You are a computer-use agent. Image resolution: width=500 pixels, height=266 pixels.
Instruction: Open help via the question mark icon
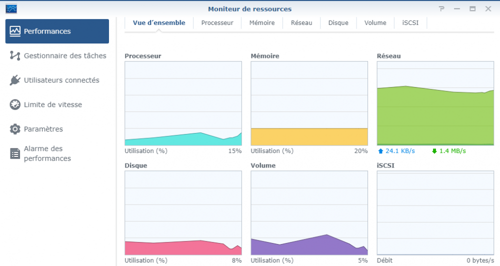click(x=441, y=9)
